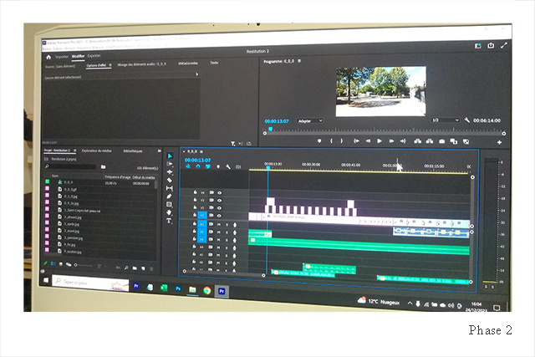Screen dimensions: 535x357
Task: Toggle insert sequences as nests option
Action: click(x=188, y=166)
